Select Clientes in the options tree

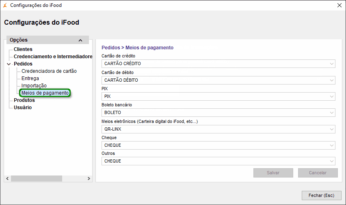(23, 49)
